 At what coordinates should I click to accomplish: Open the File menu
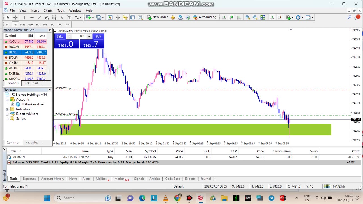[12, 10]
